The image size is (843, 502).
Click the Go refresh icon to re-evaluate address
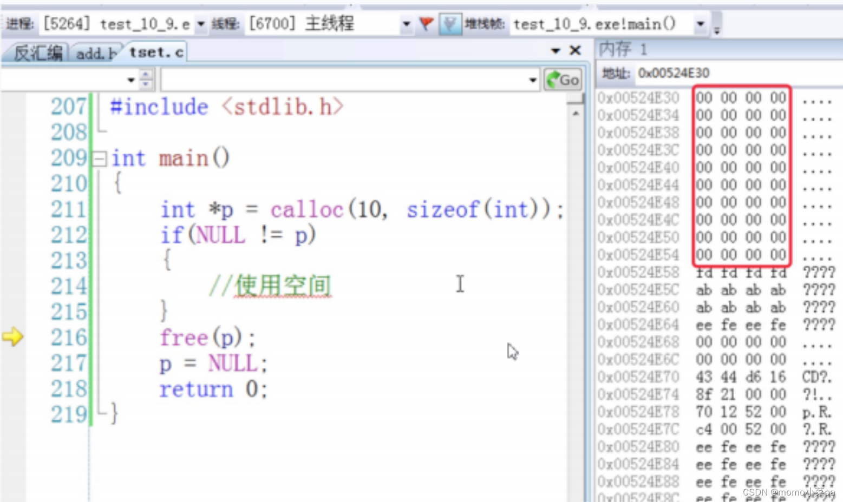click(553, 80)
